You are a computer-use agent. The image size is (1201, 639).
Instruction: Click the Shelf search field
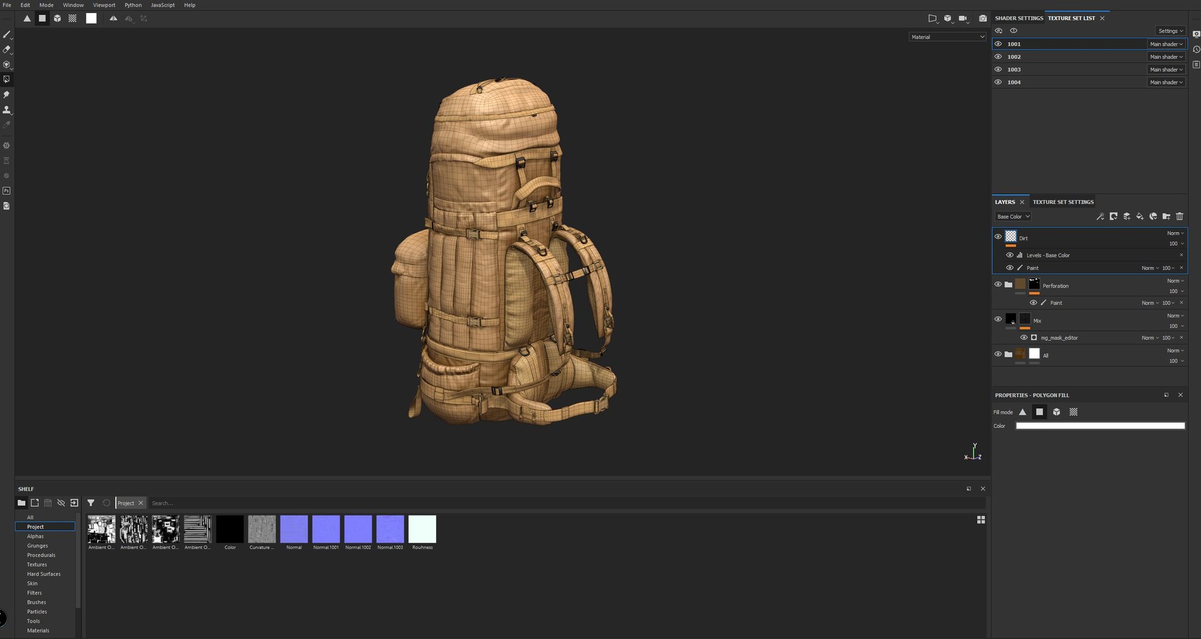point(567,503)
